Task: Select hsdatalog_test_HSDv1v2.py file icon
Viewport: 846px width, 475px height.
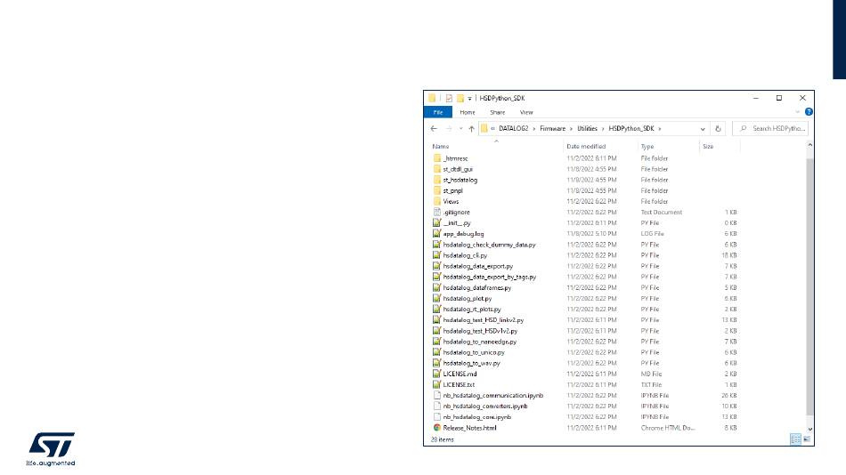Action: click(437, 331)
